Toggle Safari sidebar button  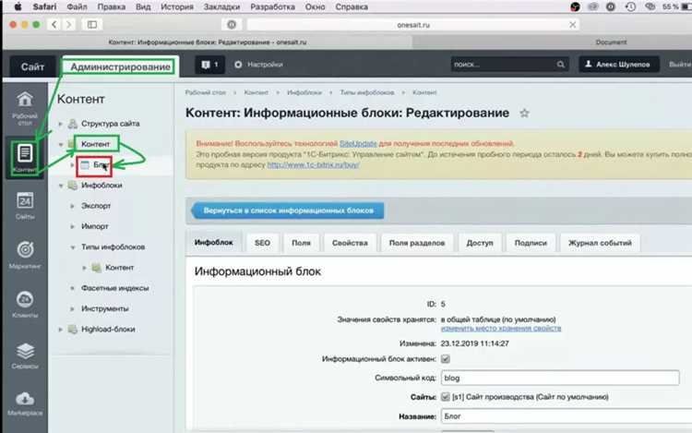pyautogui.click(x=91, y=25)
